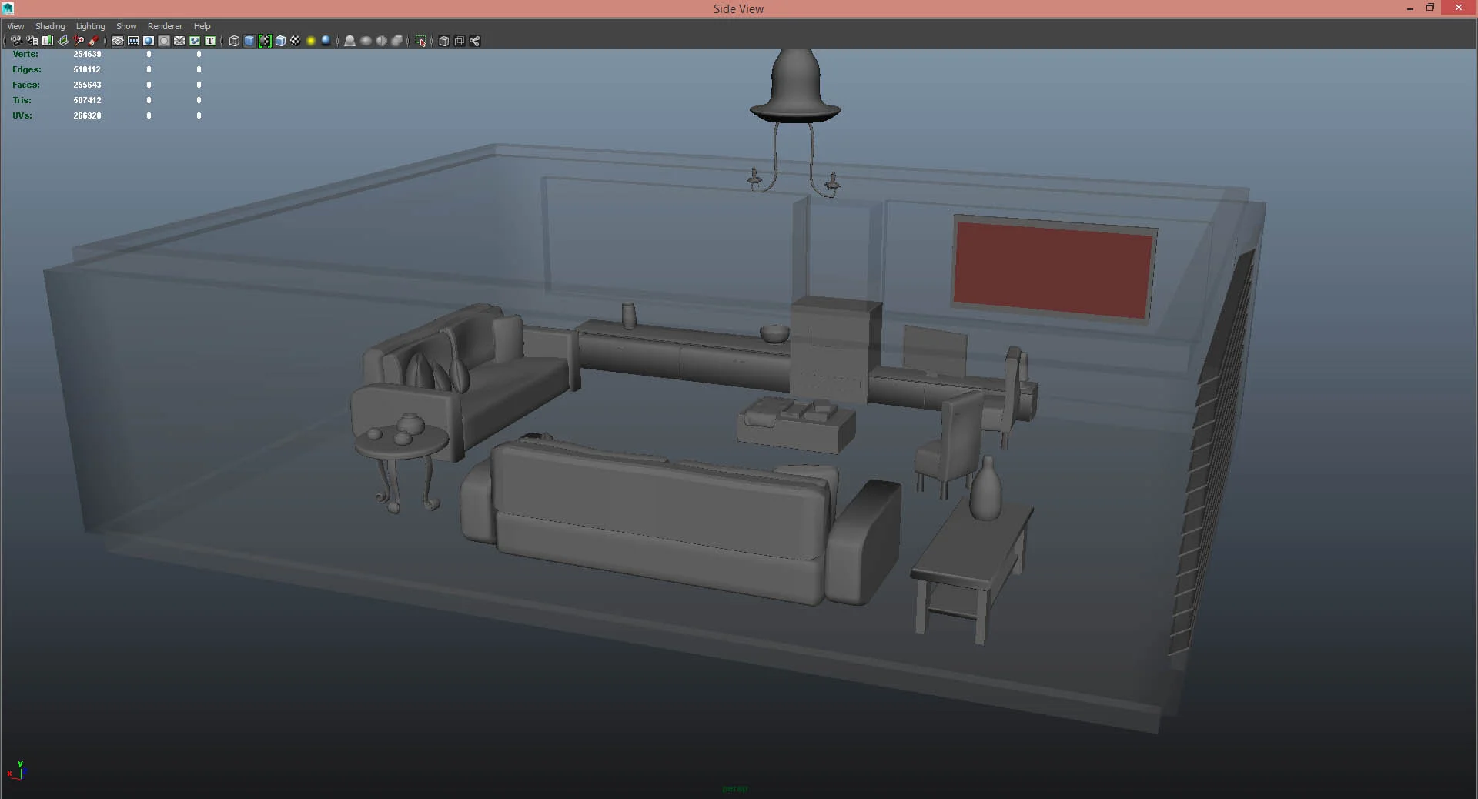
Task: Click the yellow Use All Lights icon
Action: pos(311,41)
